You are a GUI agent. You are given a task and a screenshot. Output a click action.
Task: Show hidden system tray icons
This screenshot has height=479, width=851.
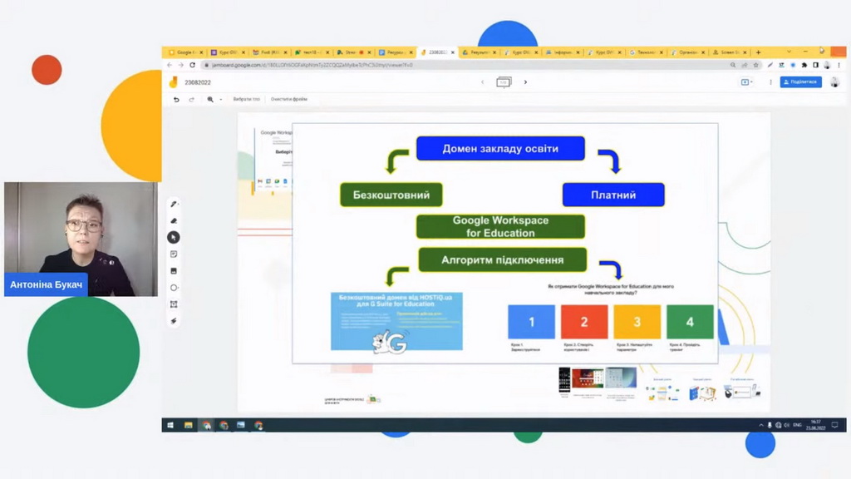[761, 425]
